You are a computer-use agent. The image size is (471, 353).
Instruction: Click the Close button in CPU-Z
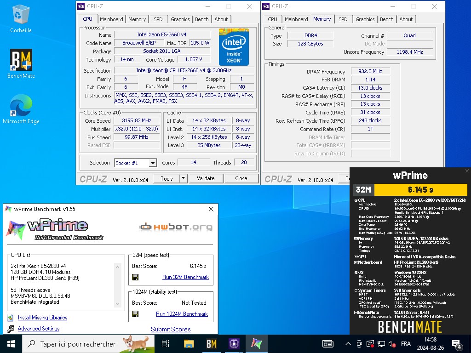click(x=241, y=178)
